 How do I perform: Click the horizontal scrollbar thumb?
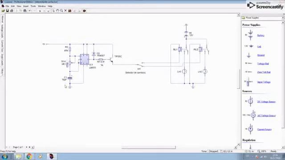pyautogui.click(x=148, y=147)
